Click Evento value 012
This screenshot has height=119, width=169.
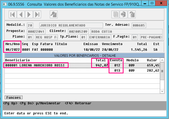(117, 65)
